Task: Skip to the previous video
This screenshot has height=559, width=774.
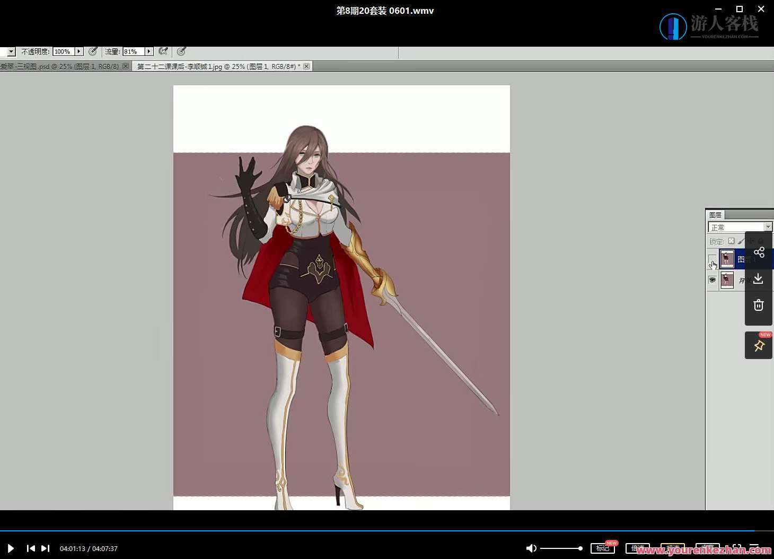Action: 31,548
